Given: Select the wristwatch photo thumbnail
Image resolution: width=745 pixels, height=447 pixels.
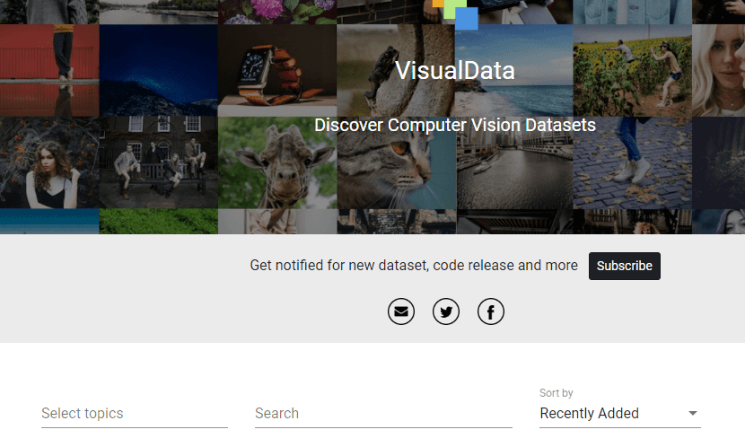Looking at the screenshot, I should [x=277, y=72].
